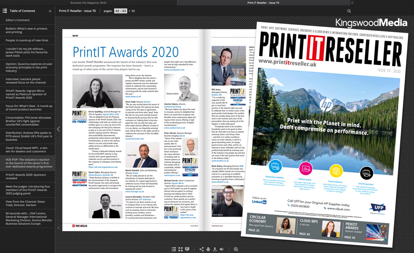
Task: Switch to Business Info Magazine tab
Action: 89,3
